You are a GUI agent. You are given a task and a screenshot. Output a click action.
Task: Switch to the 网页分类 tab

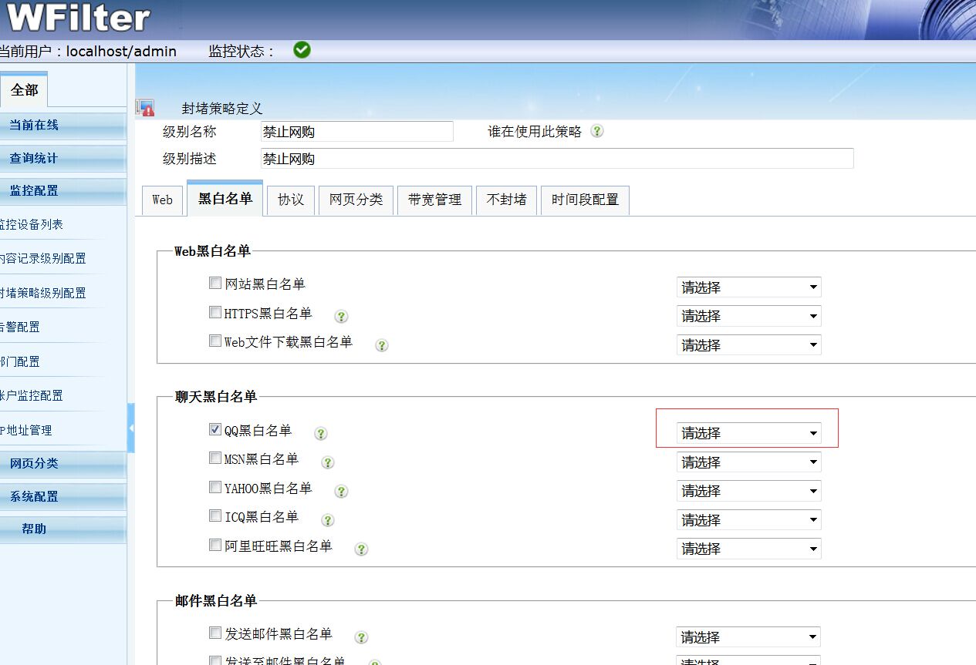(356, 200)
